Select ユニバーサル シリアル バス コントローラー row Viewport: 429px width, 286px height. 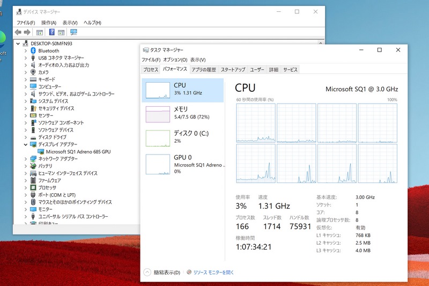click(x=73, y=216)
